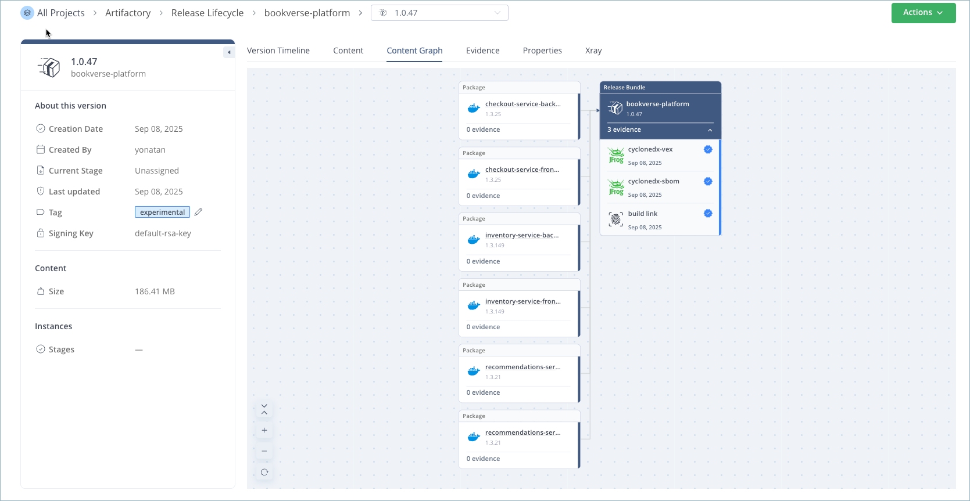Open the Actions dropdown button
This screenshot has height=501, width=970.
[x=924, y=13]
